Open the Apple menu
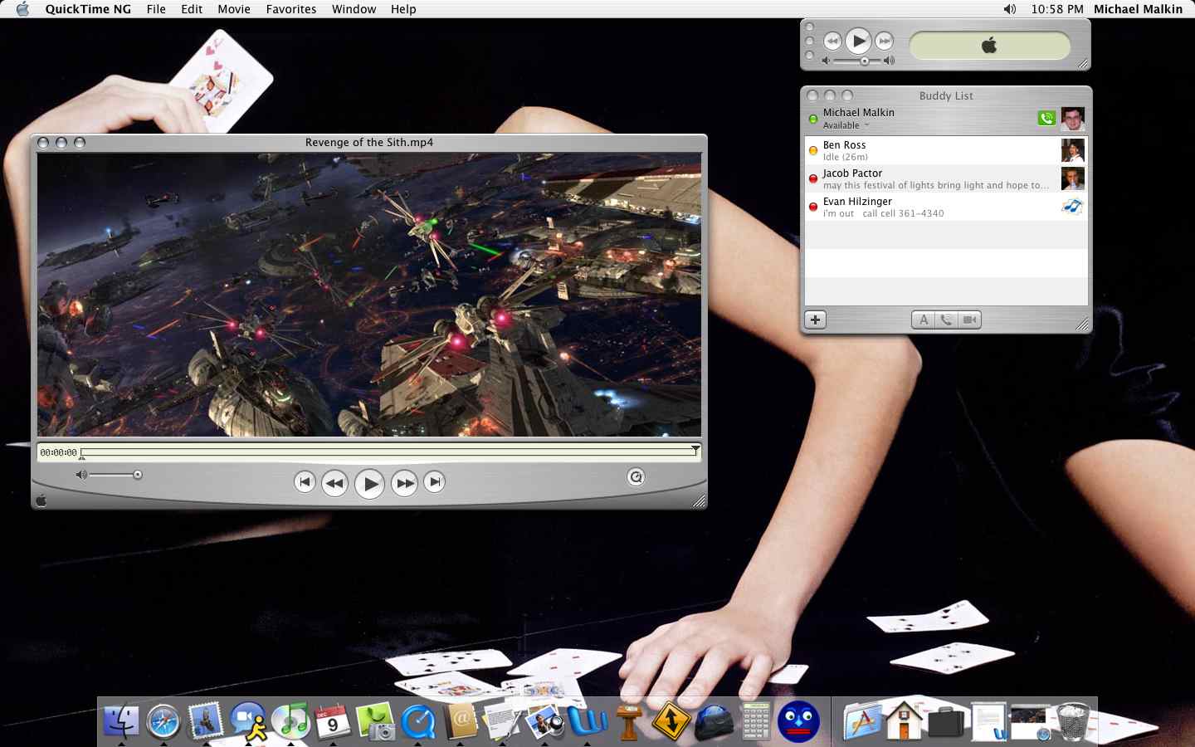 (x=22, y=9)
